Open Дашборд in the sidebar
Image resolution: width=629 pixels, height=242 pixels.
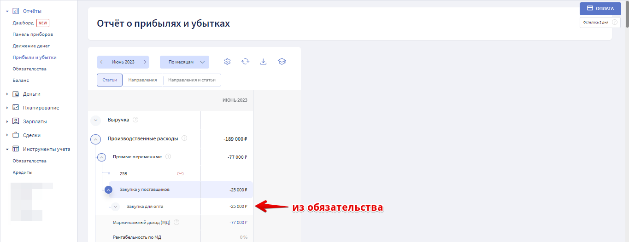point(23,23)
